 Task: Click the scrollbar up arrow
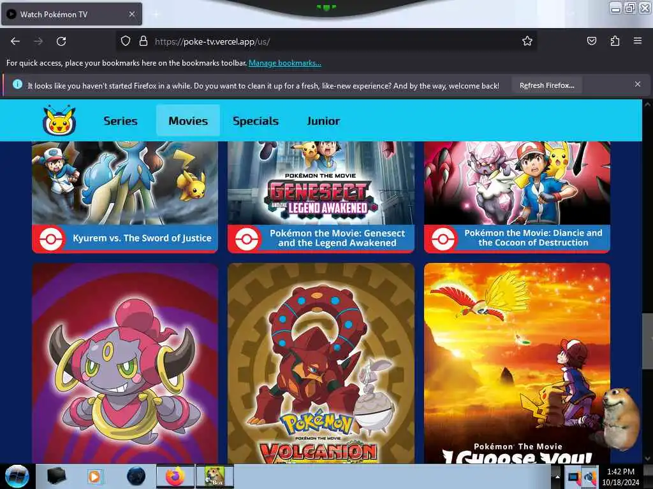click(x=647, y=104)
